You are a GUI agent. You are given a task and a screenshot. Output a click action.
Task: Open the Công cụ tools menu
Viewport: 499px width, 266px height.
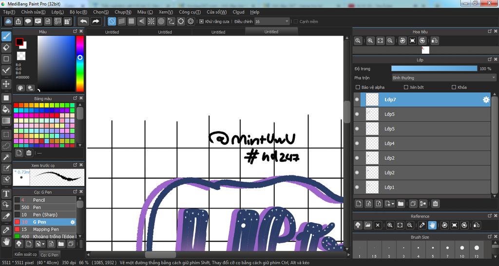coord(190,12)
